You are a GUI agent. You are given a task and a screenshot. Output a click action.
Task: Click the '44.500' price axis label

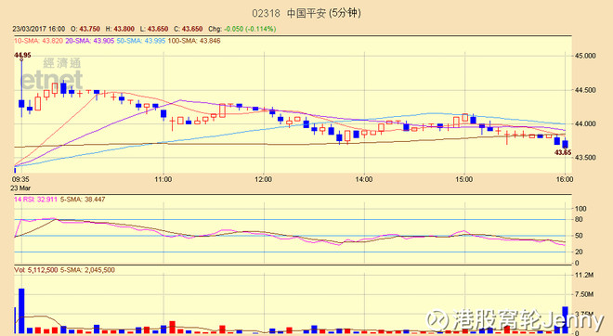pos(585,90)
